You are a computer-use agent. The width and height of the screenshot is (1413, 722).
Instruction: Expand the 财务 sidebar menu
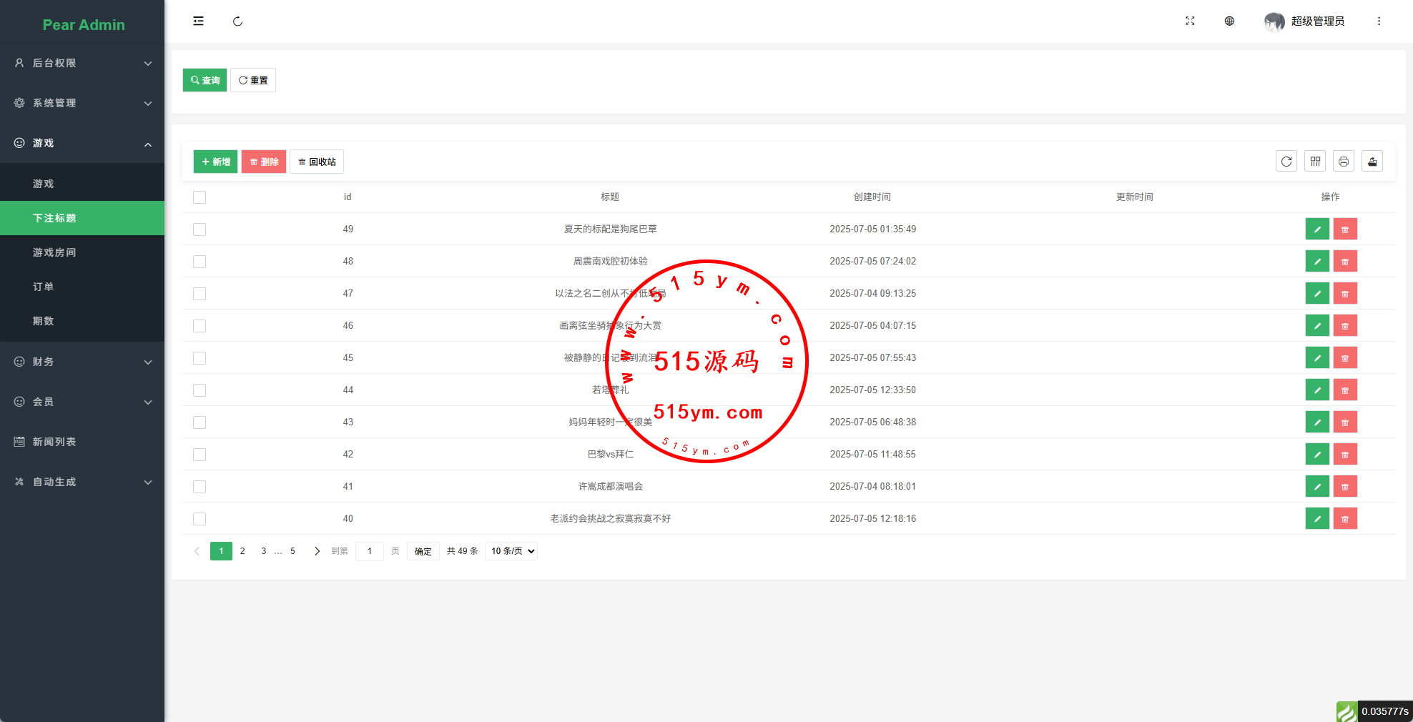pos(82,362)
